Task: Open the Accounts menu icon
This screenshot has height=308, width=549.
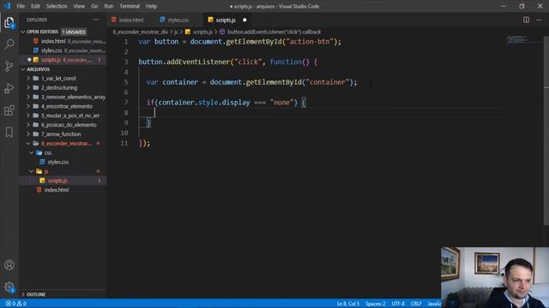Action: [x=9, y=264]
